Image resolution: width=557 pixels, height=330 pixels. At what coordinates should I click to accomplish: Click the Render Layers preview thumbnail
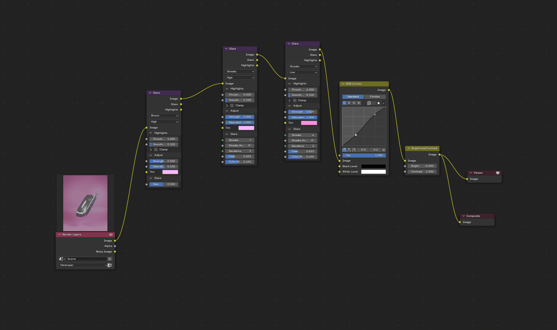pyautogui.click(x=85, y=203)
